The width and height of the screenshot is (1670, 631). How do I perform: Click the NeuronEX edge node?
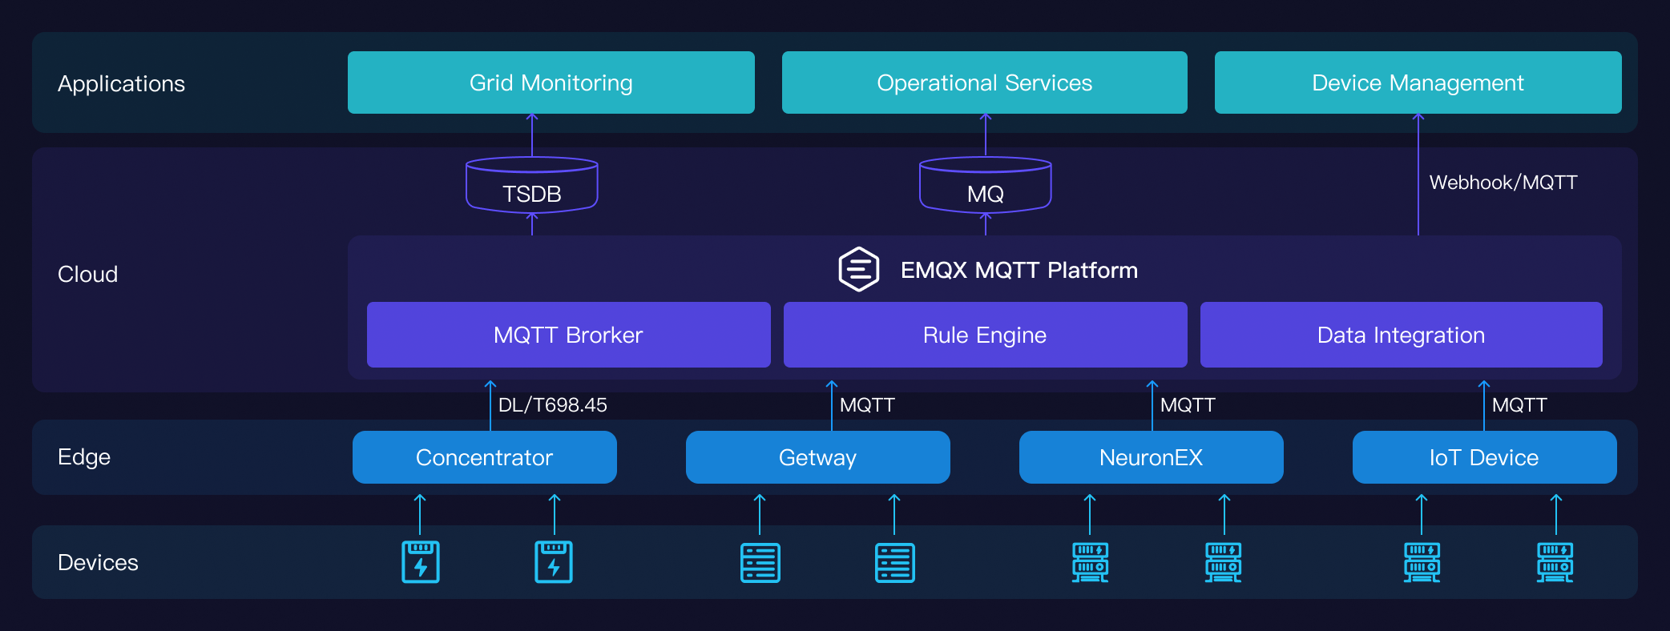(x=1152, y=457)
